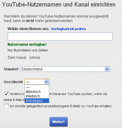The width and height of the screenshot is (122, 128).
Task: Click the Verfügbarkeit prüfen link
Action: pyautogui.click(x=68, y=29)
